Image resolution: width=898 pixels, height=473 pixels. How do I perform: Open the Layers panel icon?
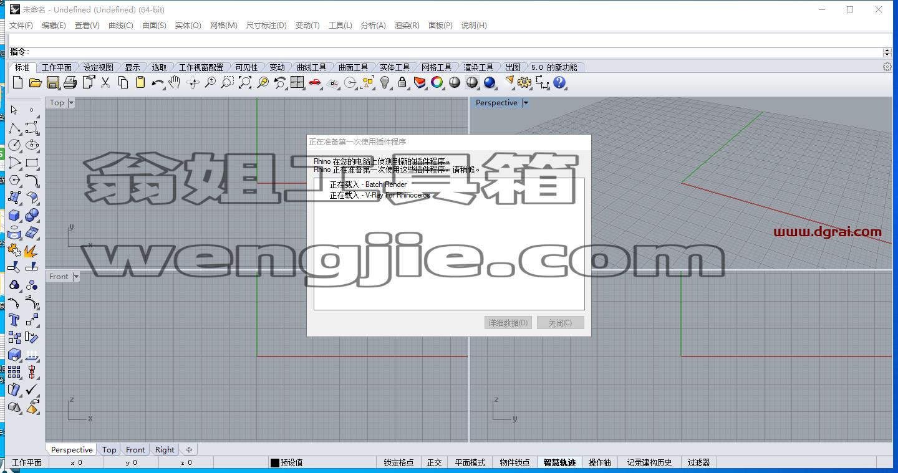(420, 82)
